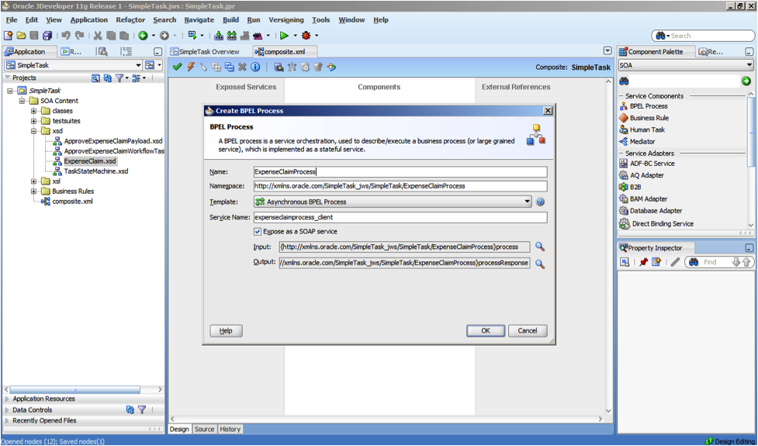Click the Output magnifier browse icon
The width and height of the screenshot is (758, 446).
pyautogui.click(x=540, y=264)
